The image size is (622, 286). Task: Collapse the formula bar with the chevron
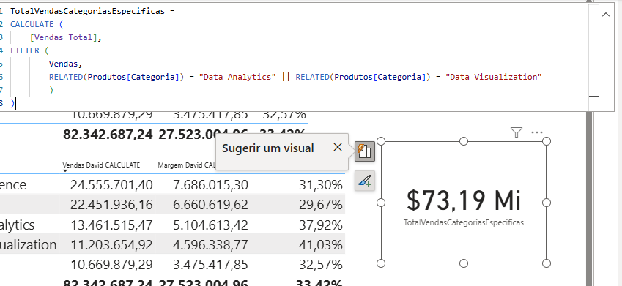tap(605, 15)
